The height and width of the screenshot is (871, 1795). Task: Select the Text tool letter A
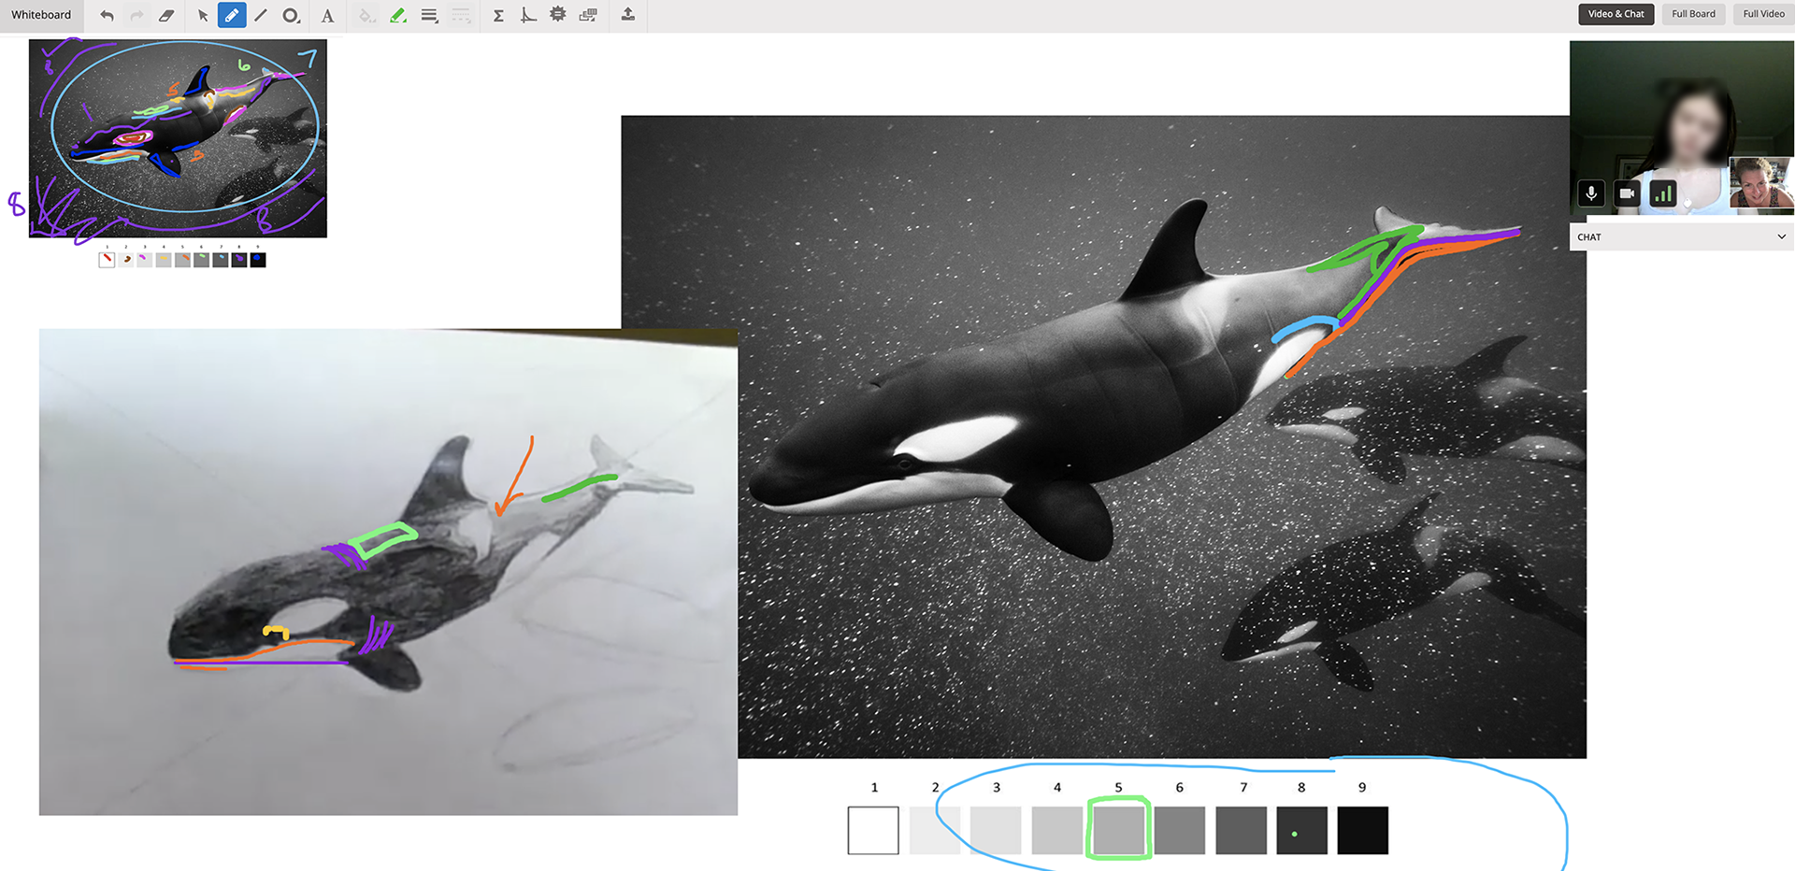[327, 15]
